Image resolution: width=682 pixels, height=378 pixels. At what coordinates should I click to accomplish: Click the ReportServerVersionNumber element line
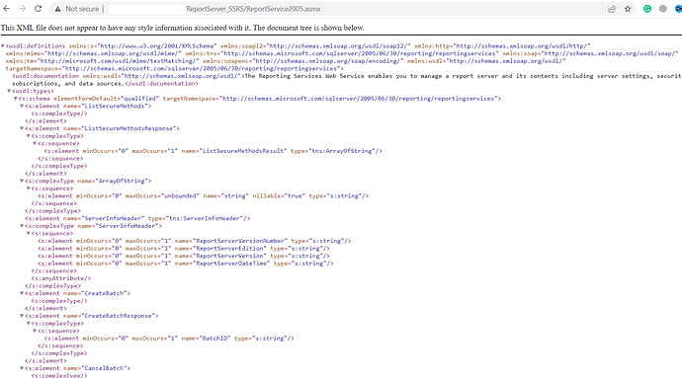[194, 241]
